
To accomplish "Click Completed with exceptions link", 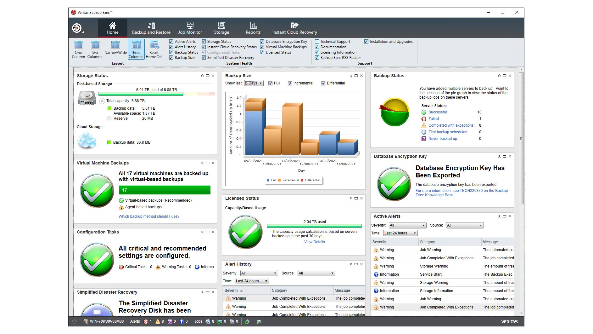I will [x=451, y=125].
